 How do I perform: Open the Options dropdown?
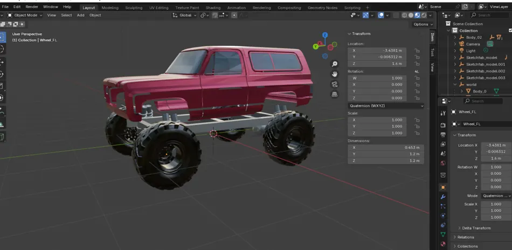(x=423, y=24)
